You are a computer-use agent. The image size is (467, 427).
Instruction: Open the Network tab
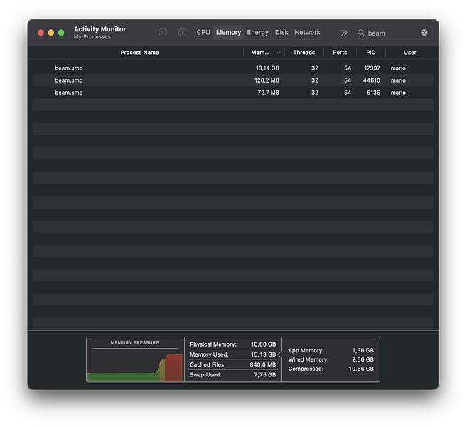click(307, 33)
